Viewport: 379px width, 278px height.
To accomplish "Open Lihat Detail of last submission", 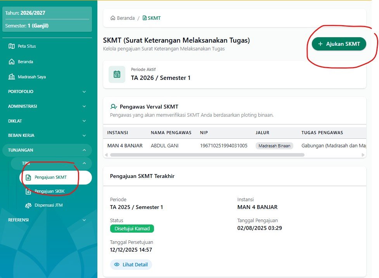I will (131, 264).
